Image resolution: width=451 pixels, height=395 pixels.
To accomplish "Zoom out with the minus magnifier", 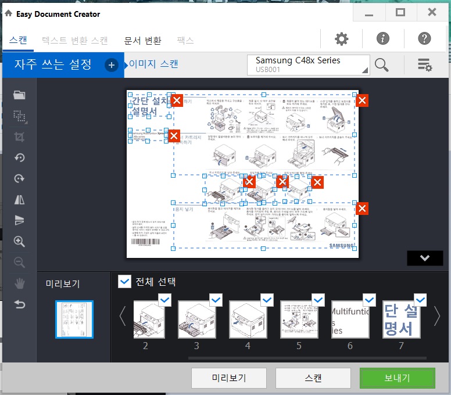I will tap(19, 262).
